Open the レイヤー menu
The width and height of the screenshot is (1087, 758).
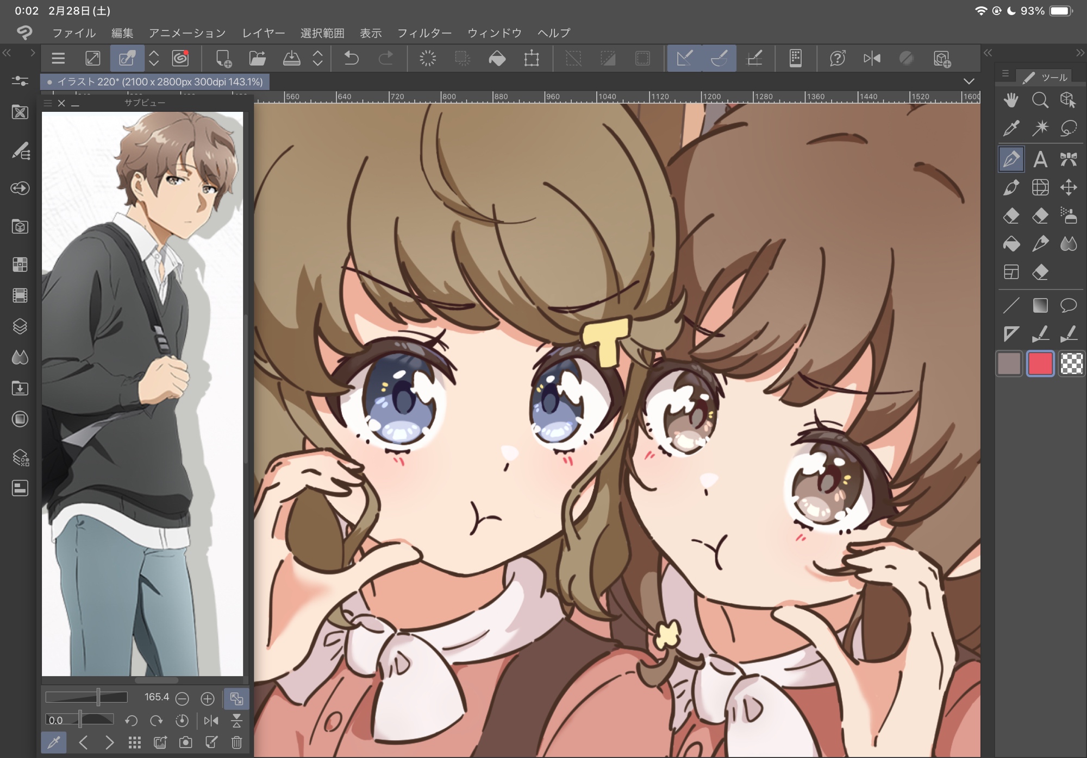point(263,33)
